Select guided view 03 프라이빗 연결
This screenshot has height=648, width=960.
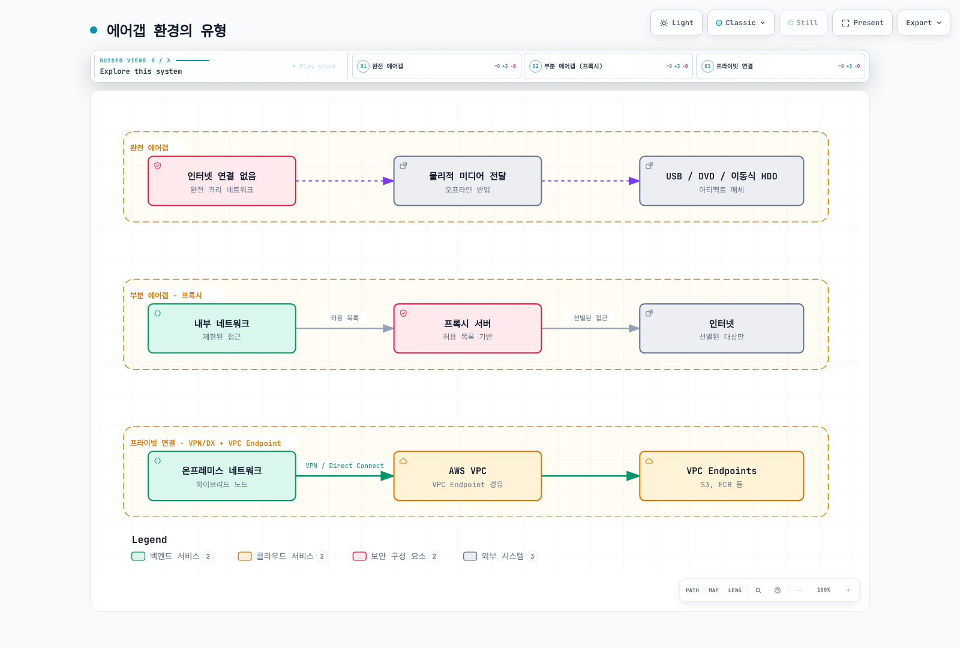click(780, 66)
